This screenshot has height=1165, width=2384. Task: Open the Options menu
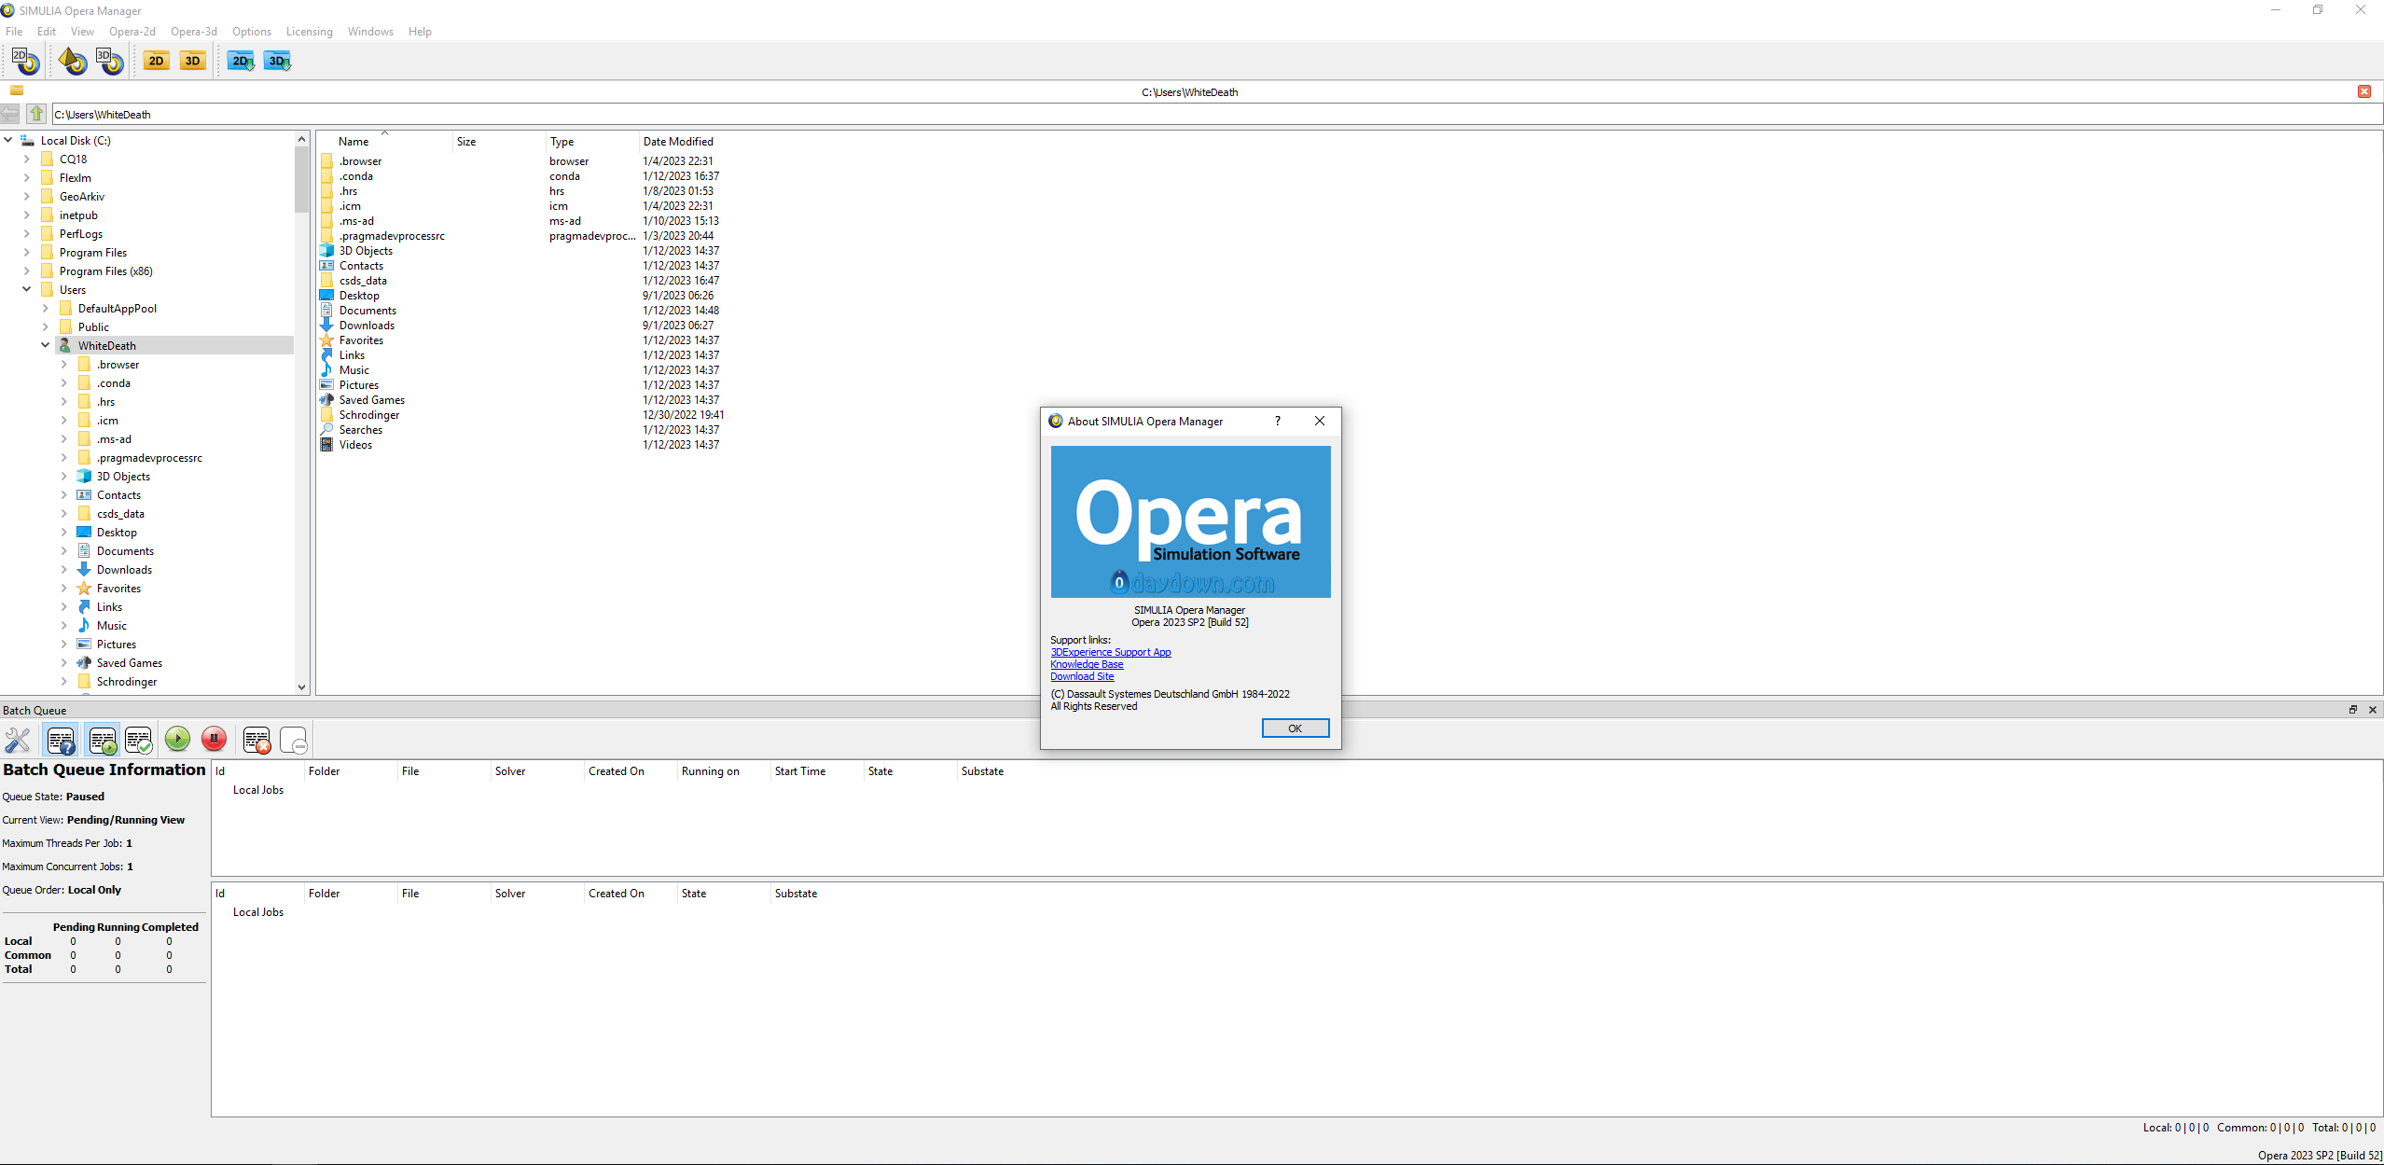click(x=252, y=31)
